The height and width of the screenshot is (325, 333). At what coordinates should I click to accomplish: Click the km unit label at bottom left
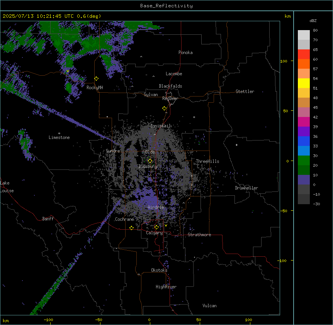[x=6, y=320]
